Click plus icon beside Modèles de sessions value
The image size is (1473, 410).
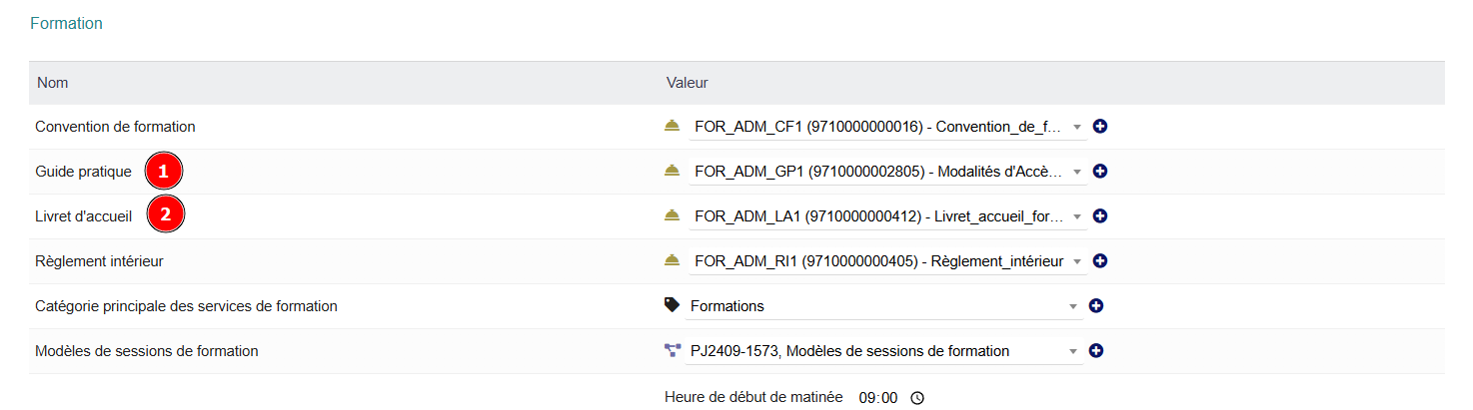pyautogui.click(x=1096, y=351)
